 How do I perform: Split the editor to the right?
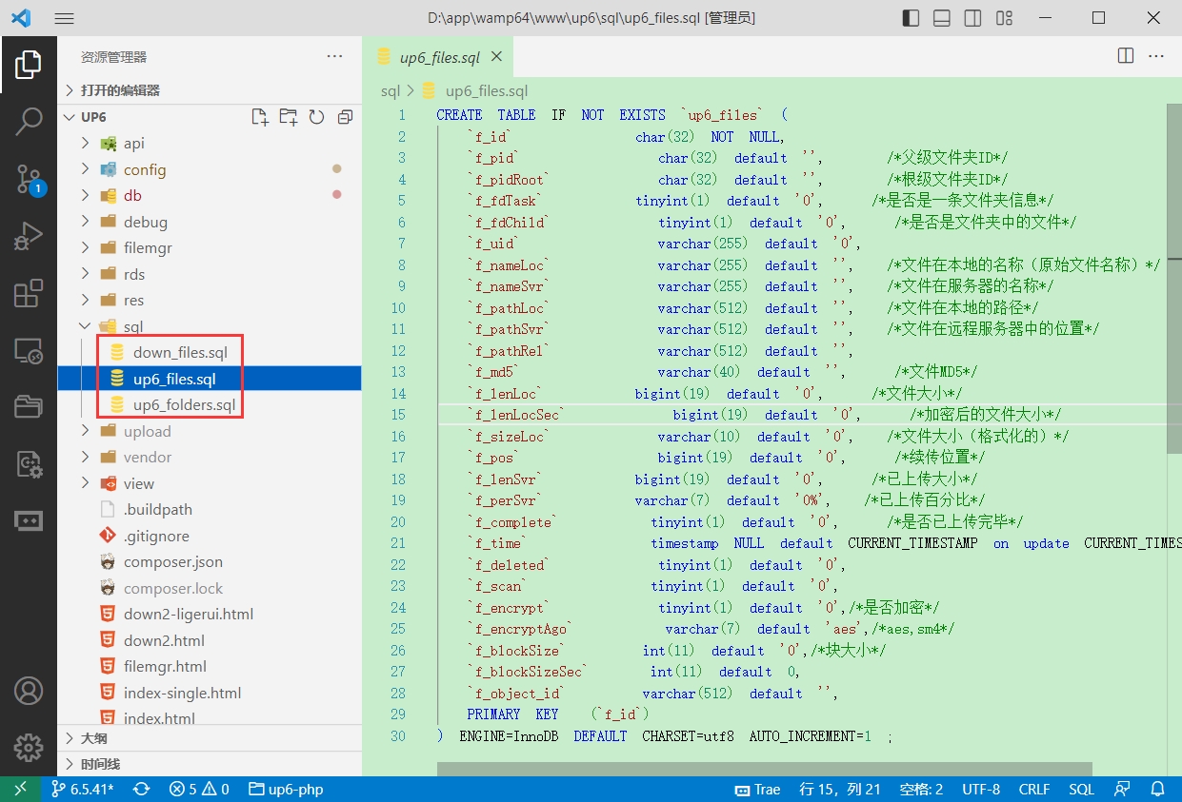click(1125, 56)
